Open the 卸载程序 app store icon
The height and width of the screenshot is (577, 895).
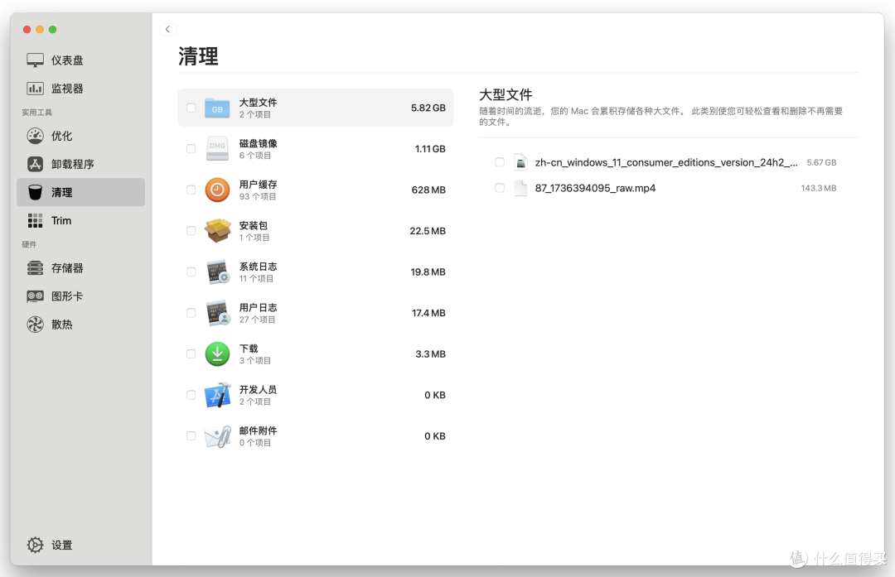pos(35,164)
